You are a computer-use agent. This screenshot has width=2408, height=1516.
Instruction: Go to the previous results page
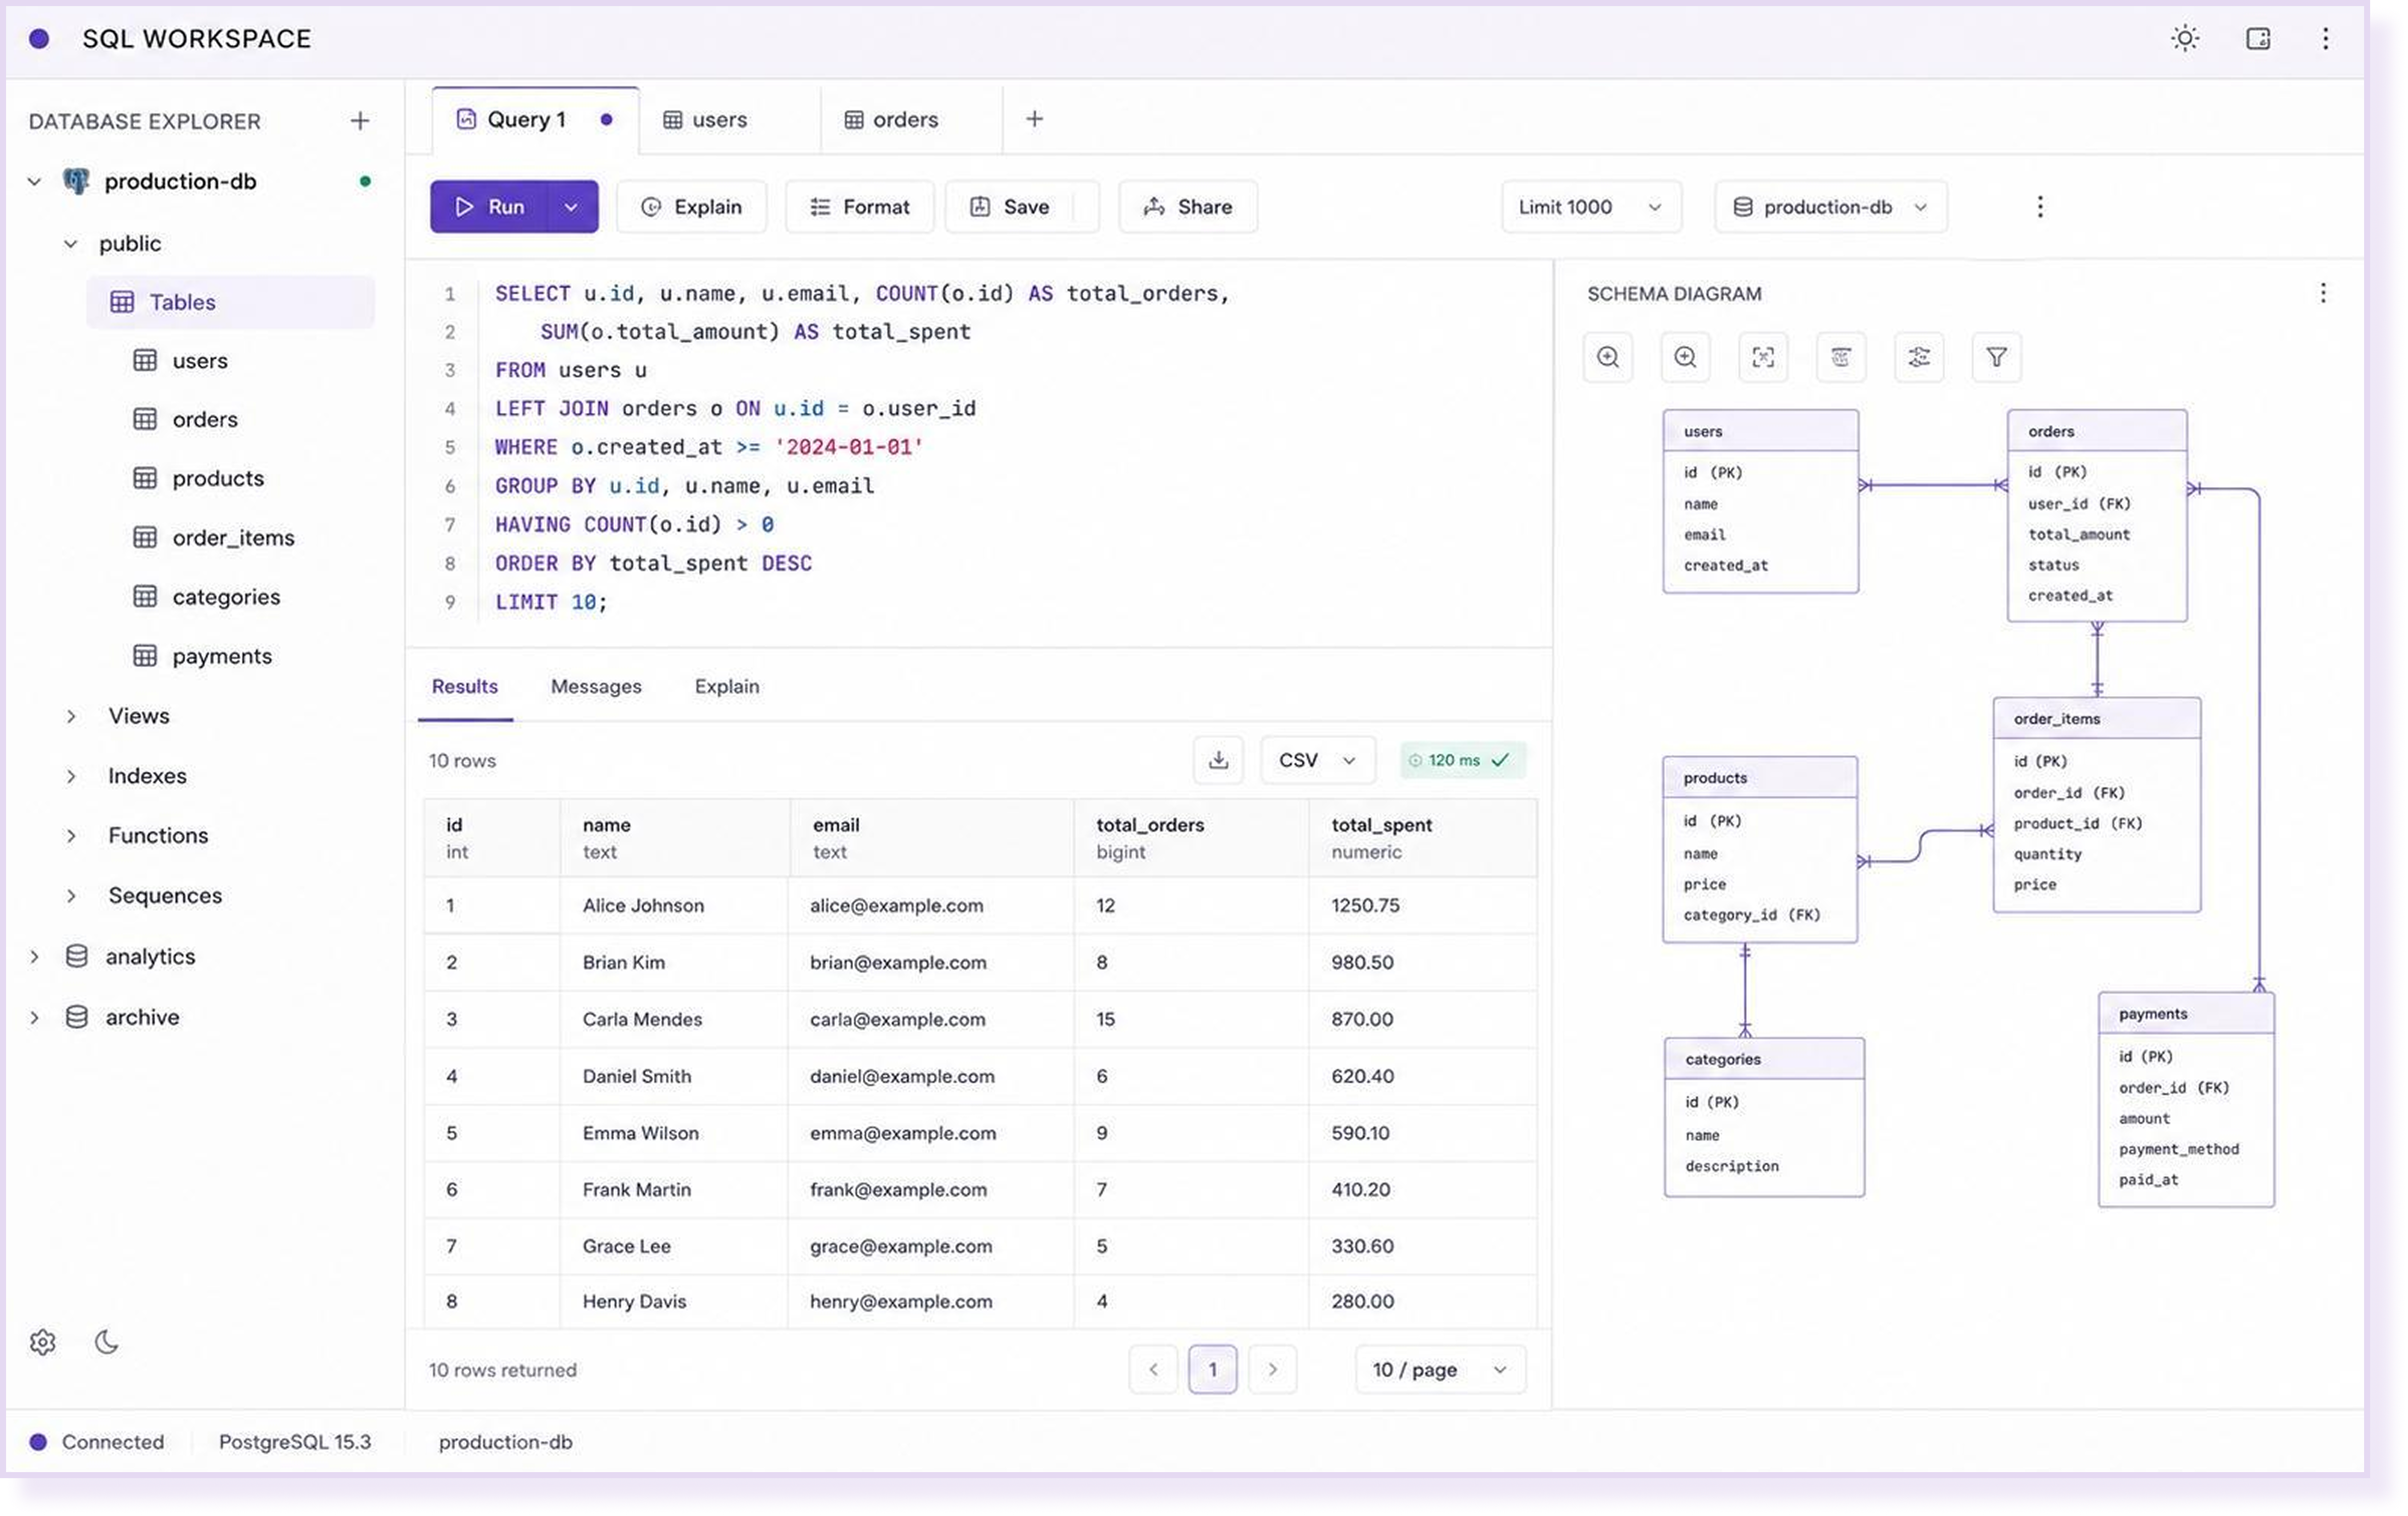(1153, 1370)
